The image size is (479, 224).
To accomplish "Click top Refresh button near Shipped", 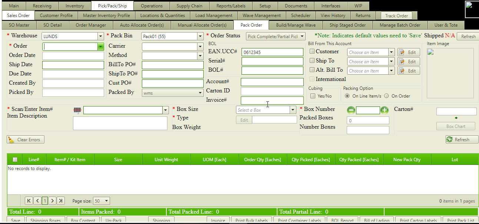I will pos(468,36).
